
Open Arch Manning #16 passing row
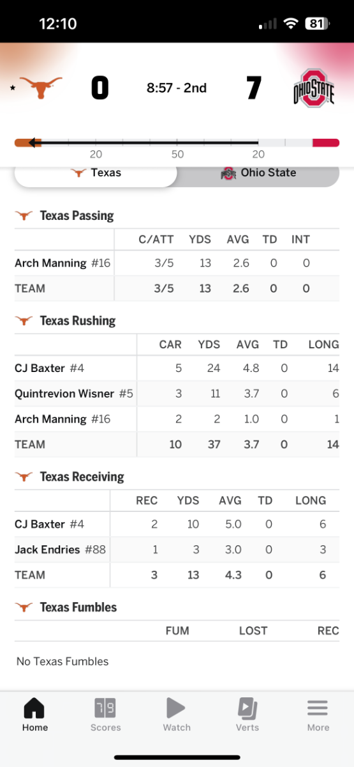coord(177,263)
